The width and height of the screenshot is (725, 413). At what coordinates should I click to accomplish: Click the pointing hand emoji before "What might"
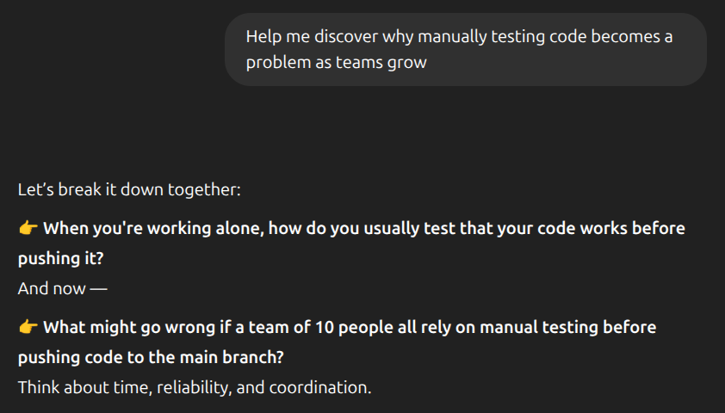coord(28,328)
